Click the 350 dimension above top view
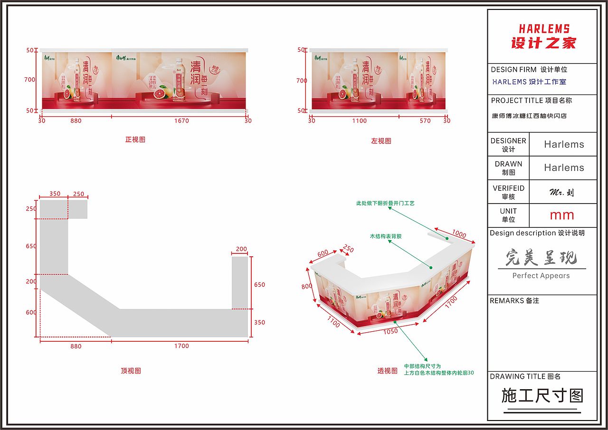The width and height of the screenshot is (608, 430). [55, 194]
